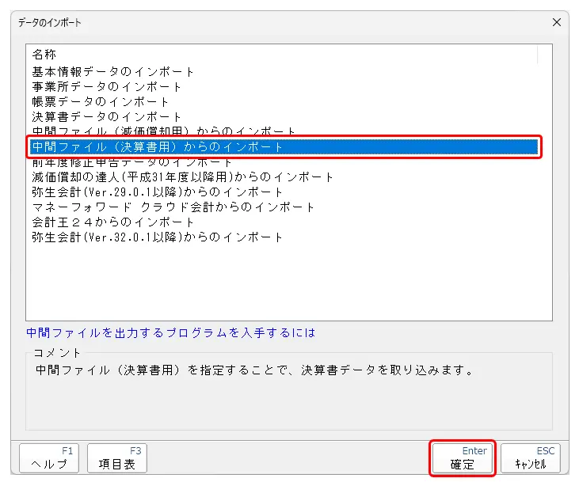
Task: Choose 帳票データのインポート from the list
Action: 101,101
